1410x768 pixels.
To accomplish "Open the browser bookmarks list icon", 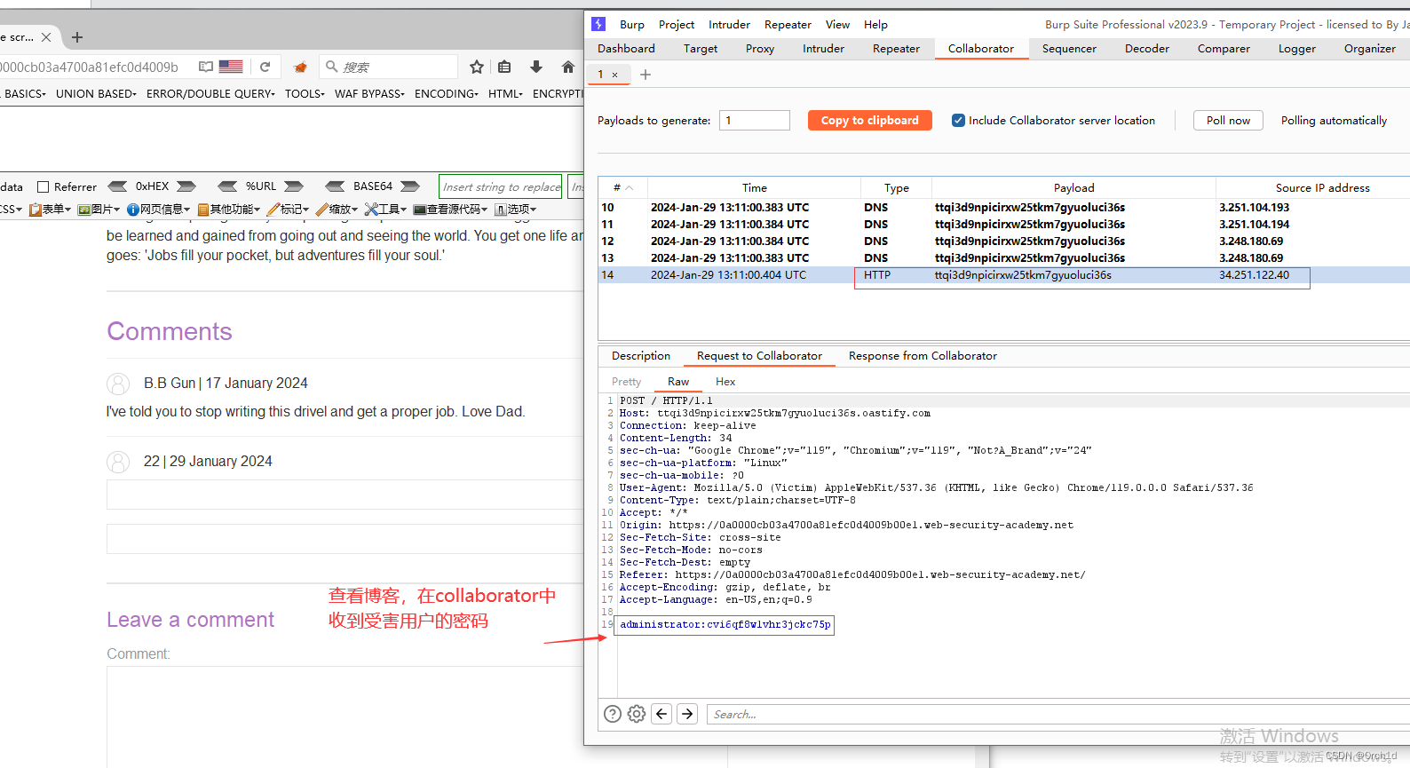I will pyautogui.click(x=504, y=67).
